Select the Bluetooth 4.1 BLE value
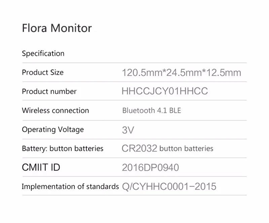The image size is (269, 223). click(152, 111)
